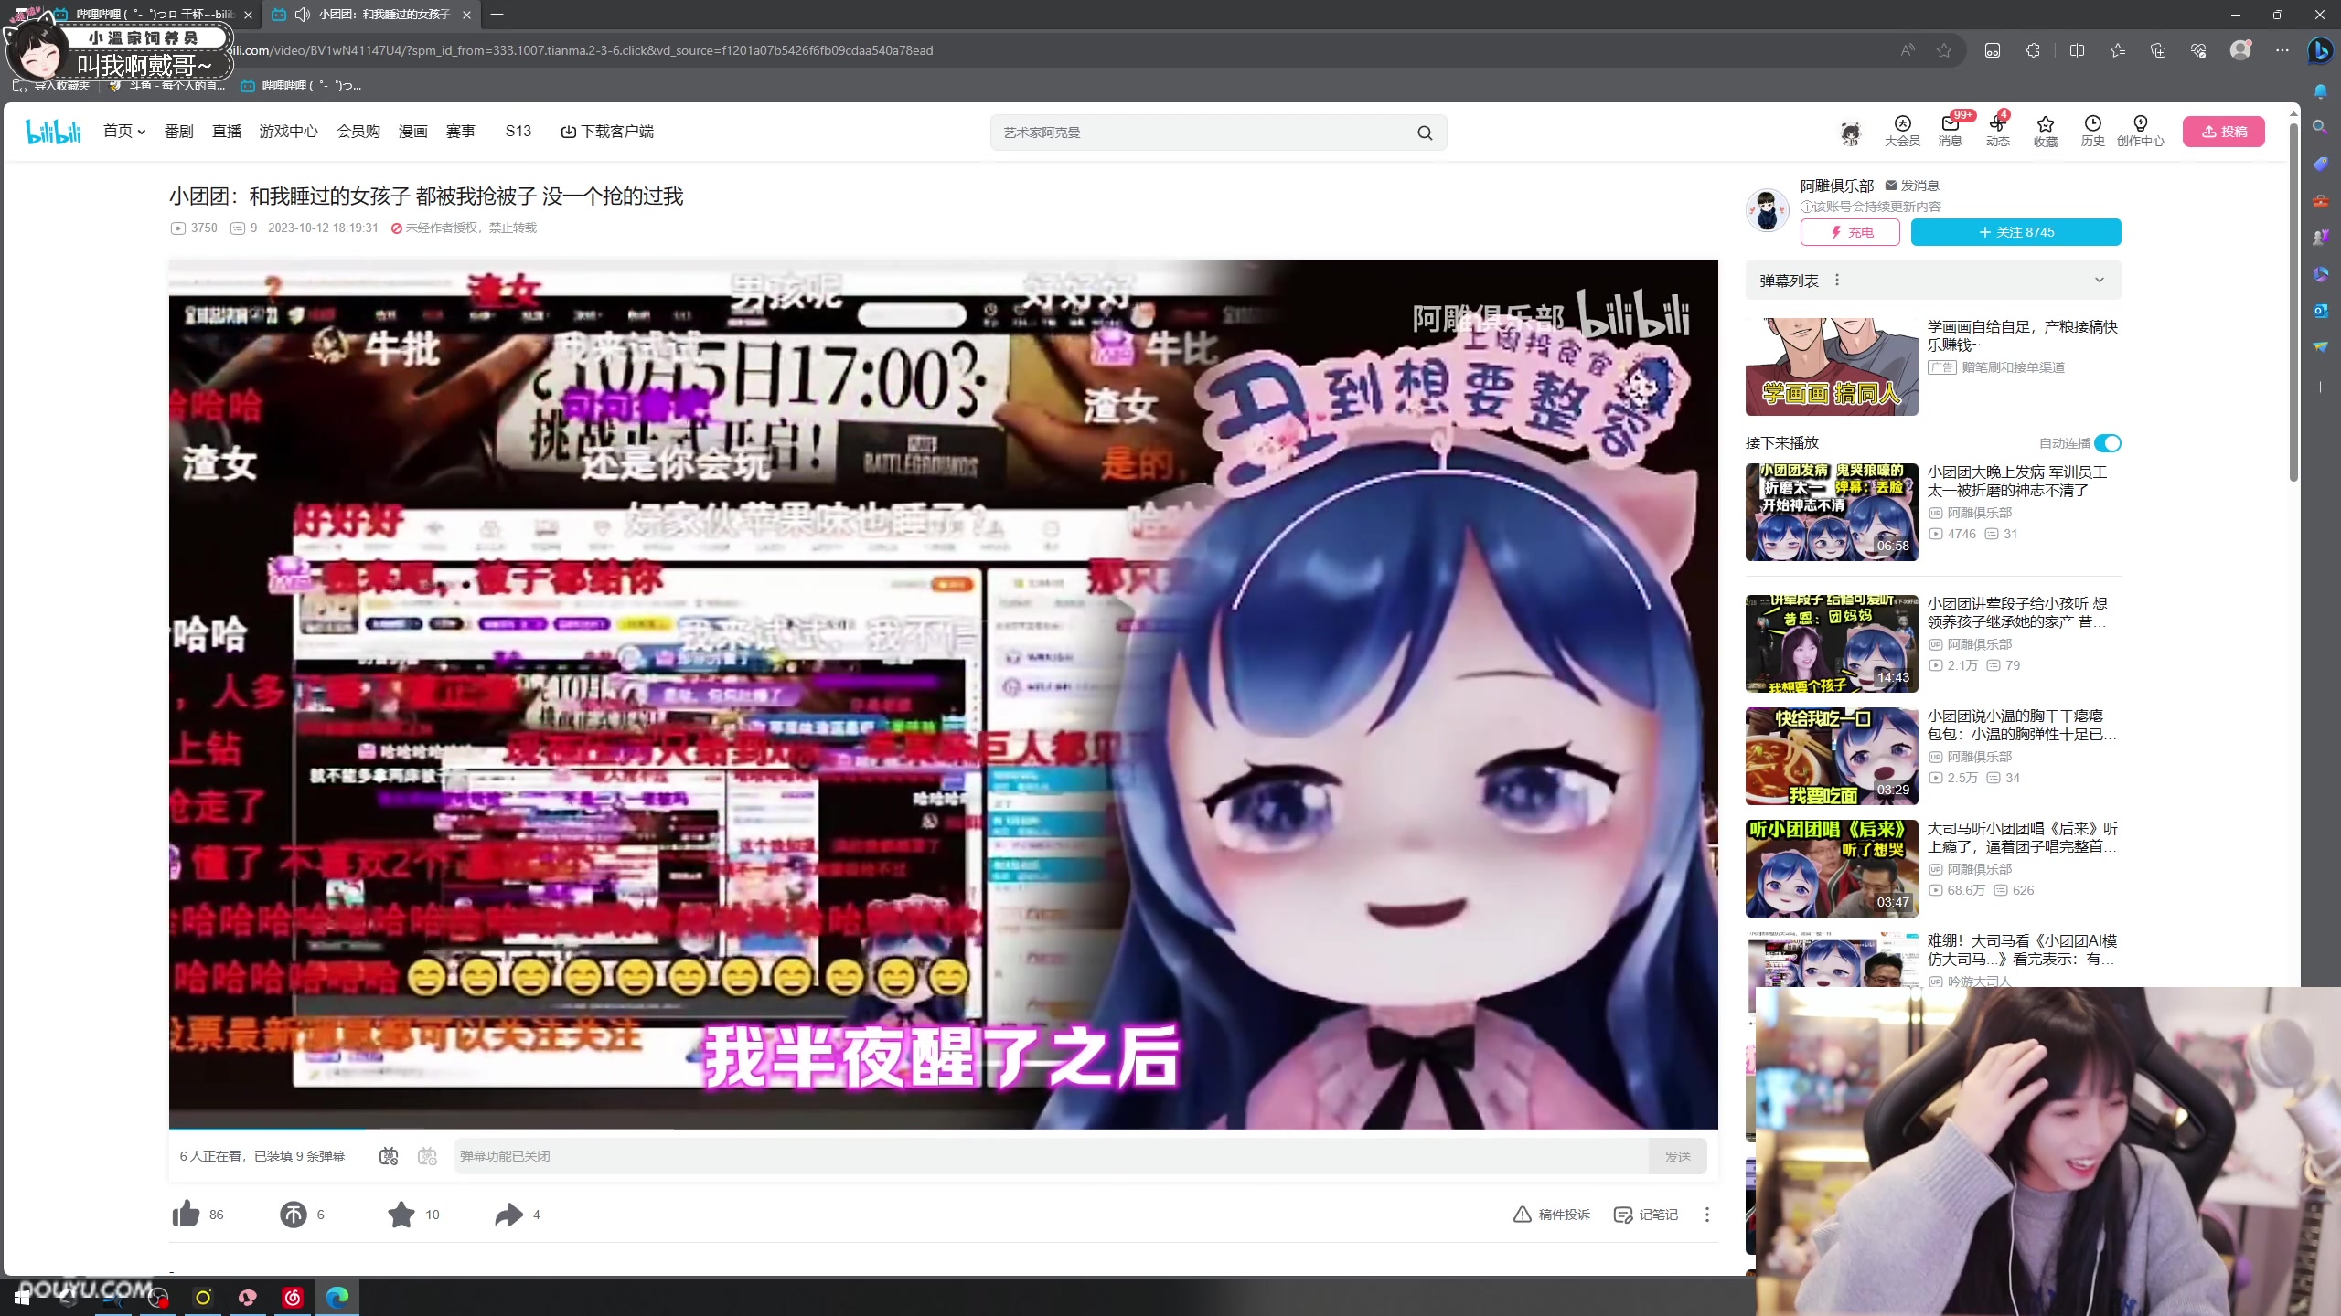Viewport: 2341px width, 1316px height.
Task: Click the read aloud icon in address bar
Action: click(x=1908, y=50)
